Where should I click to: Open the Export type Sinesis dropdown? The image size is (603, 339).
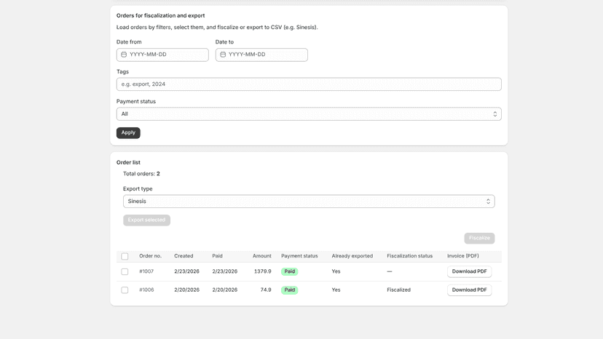[309, 202]
